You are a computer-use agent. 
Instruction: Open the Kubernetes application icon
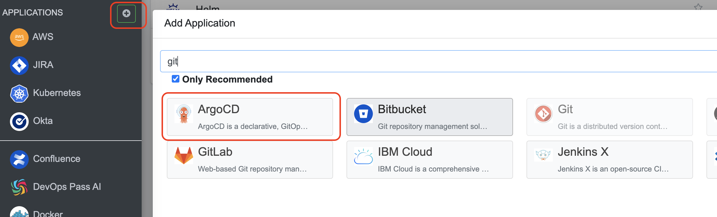pyautogui.click(x=19, y=93)
